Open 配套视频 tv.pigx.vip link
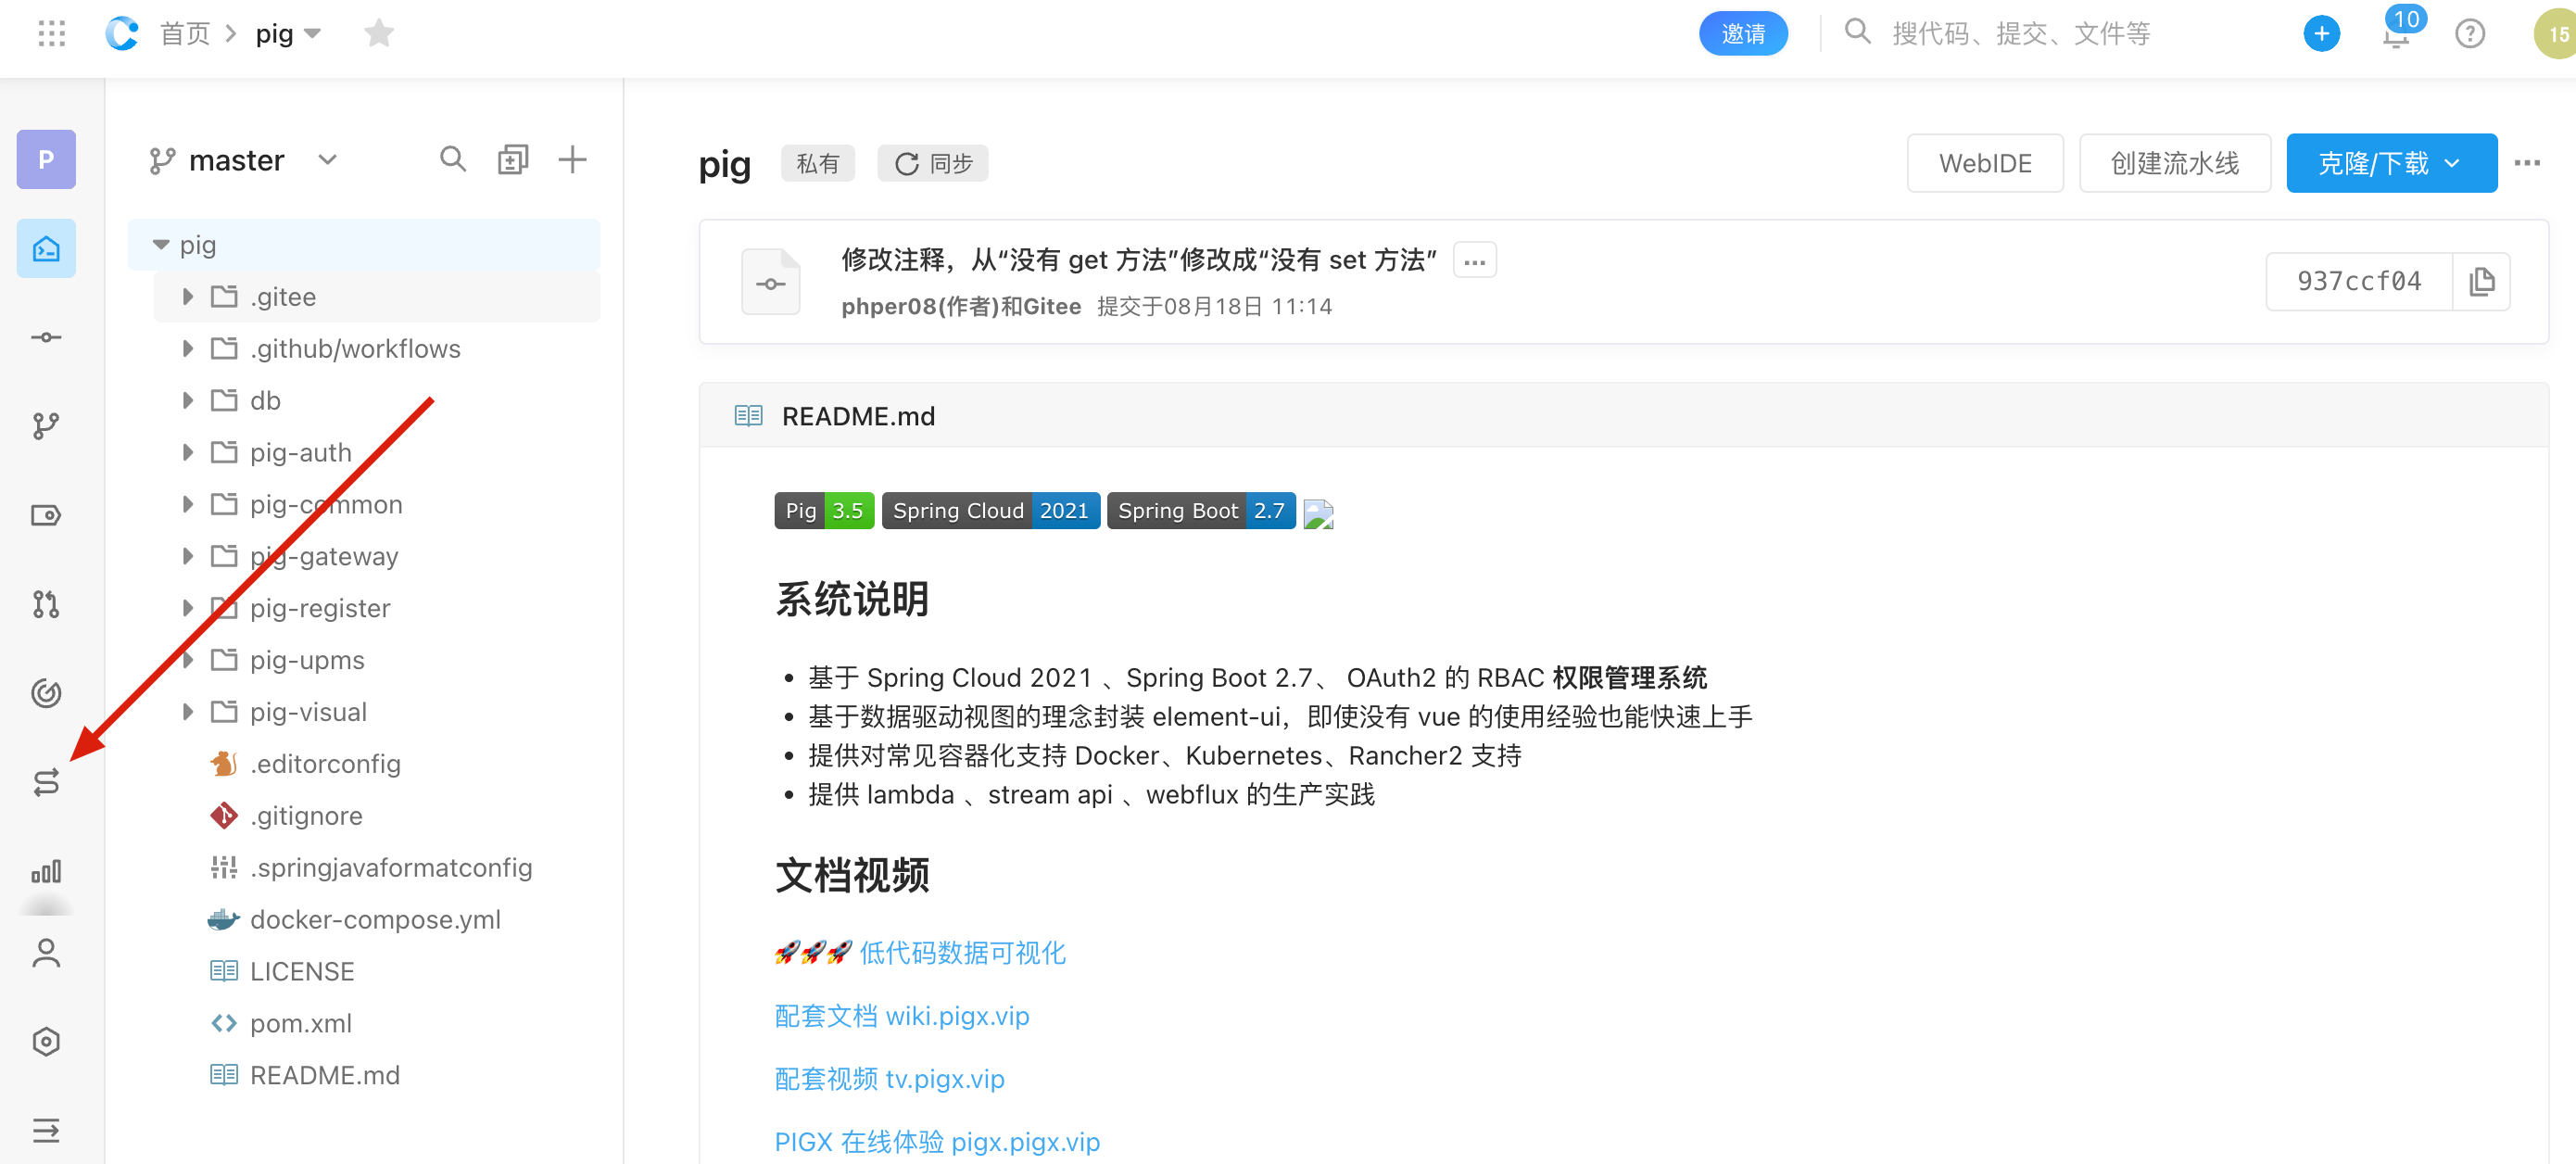 click(x=890, y=1079)
